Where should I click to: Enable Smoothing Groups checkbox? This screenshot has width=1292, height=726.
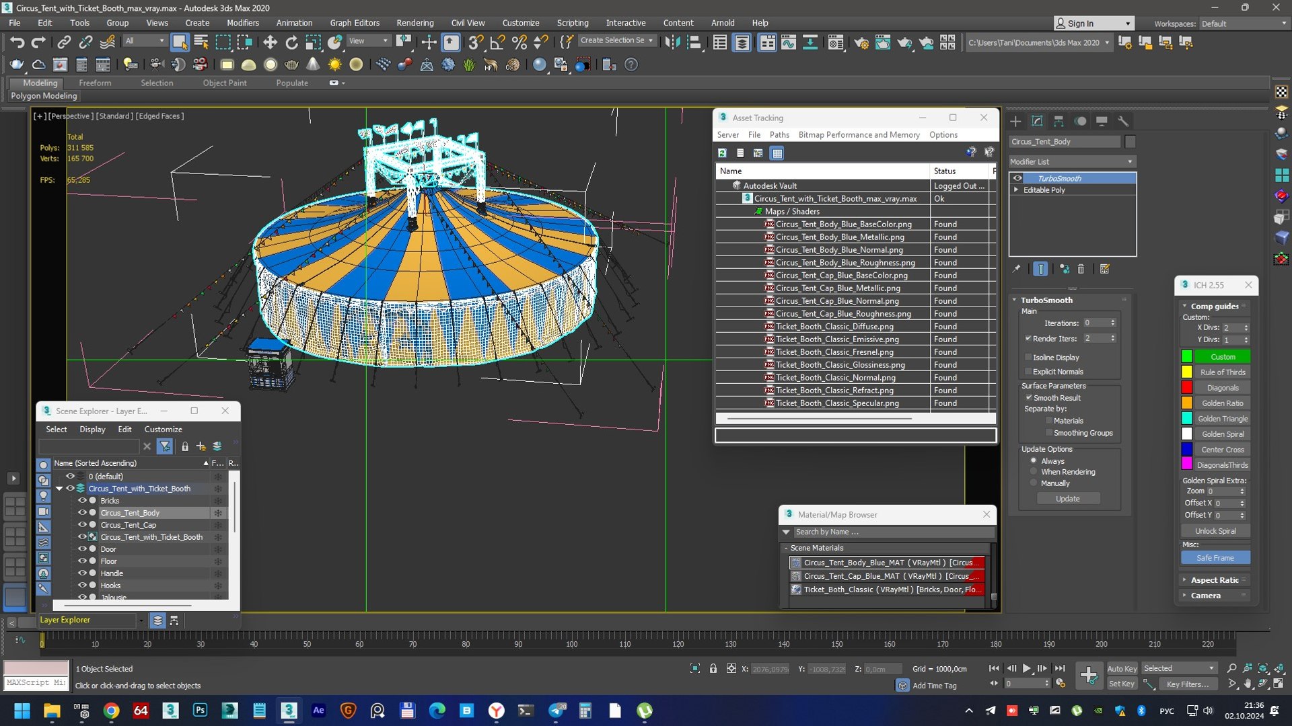1049,433
